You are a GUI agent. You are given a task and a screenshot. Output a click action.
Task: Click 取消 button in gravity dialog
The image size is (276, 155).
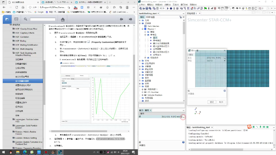(221, 102)
